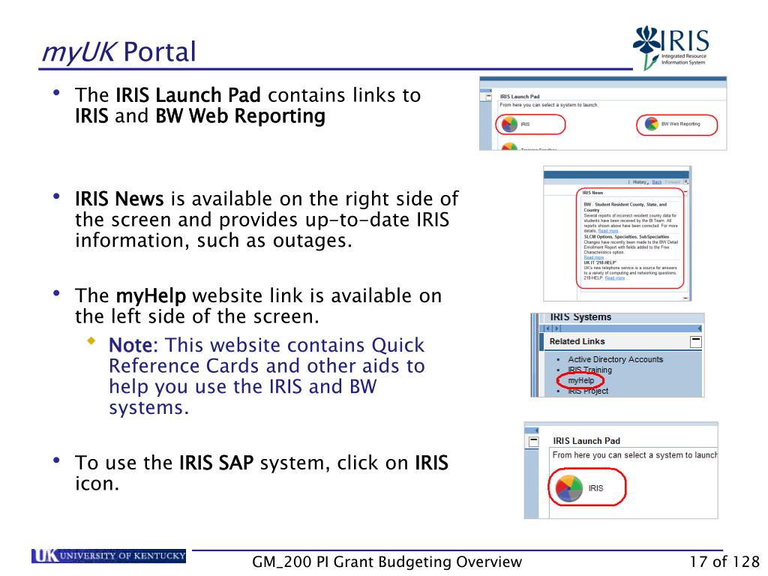Open the BW Web Reporting pie icon
Screen dimensions: 768x576
tap(651, 124)
